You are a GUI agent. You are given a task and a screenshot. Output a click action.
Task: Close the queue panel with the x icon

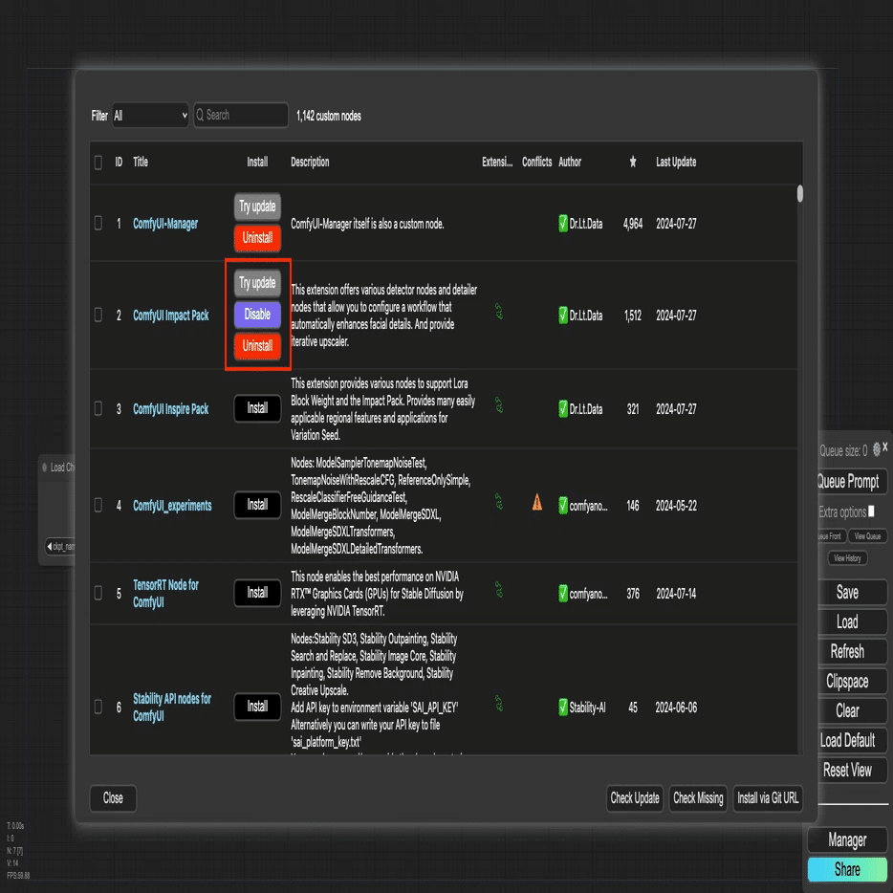coord(885,447)
